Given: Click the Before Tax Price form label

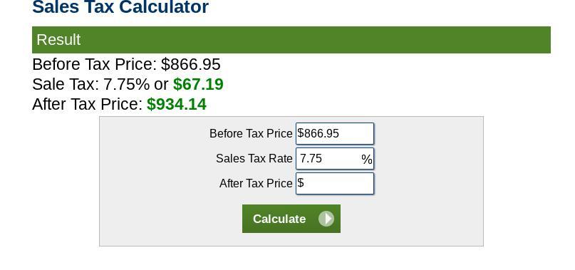Looking at the screenshot, I should pyautogui.click(x=251, y=133).
